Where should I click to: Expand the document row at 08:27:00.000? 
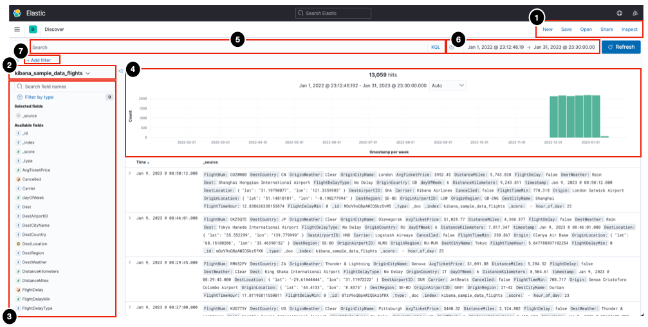(129, 307)
